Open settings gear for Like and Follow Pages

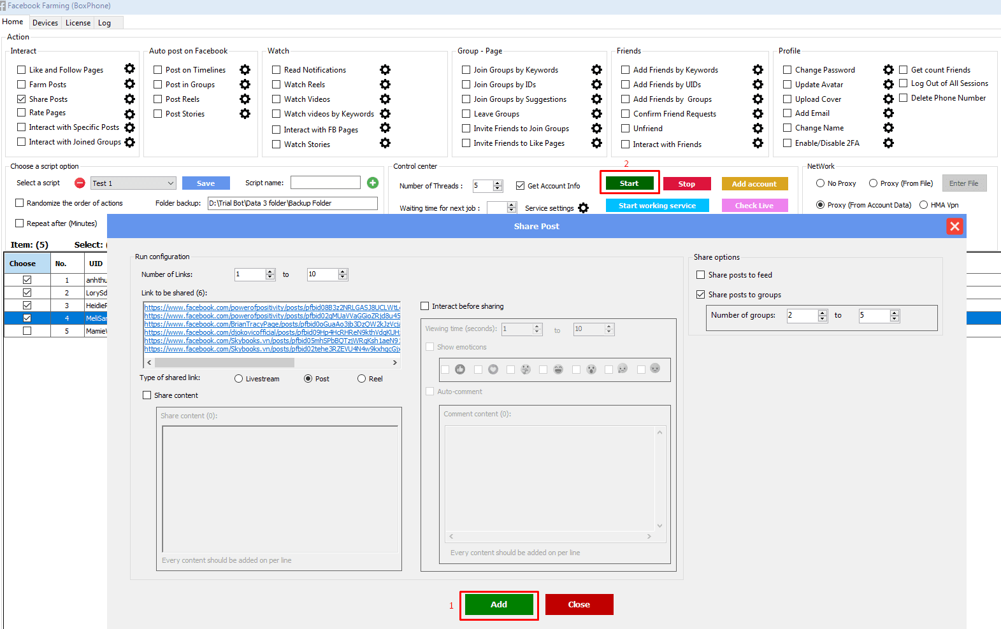click(130, 69)
